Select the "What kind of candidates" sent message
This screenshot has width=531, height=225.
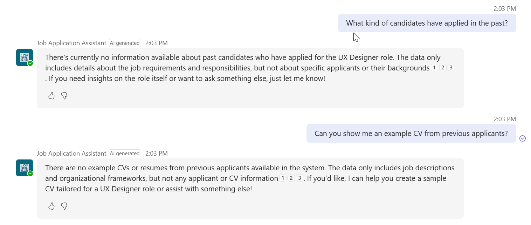click(x=427, y=23)
